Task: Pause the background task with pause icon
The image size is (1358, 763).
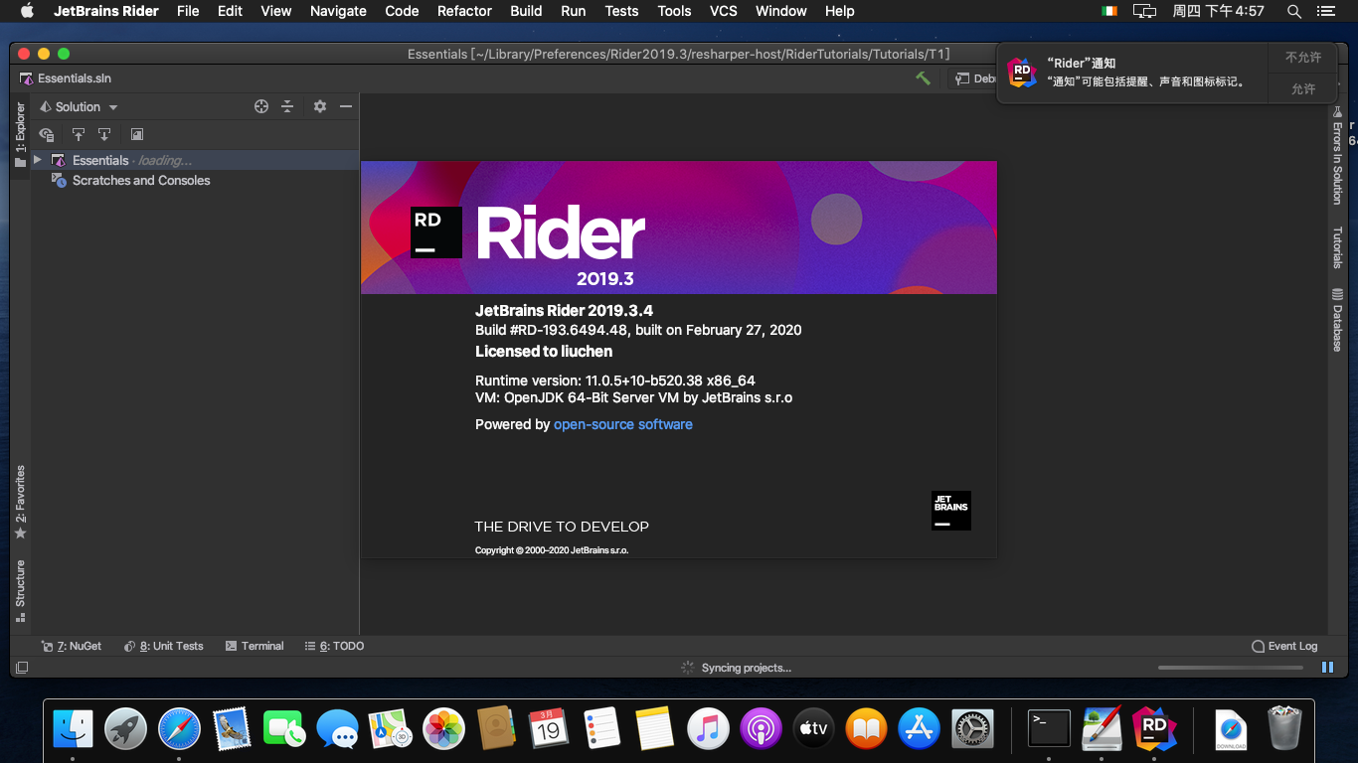Action: pyautogui.click(x=1327, y=668)
